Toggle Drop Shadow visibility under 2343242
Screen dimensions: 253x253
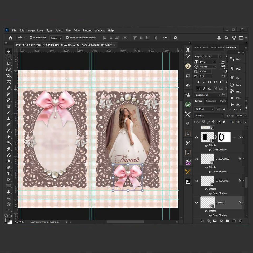coord(210,215)
